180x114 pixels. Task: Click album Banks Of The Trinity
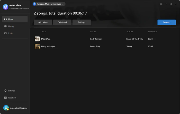(x=135, y=39)
